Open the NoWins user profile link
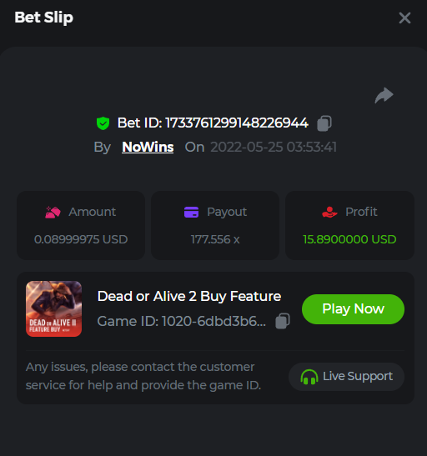 click(148, 147)
